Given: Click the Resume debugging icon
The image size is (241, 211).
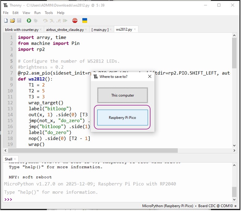Looking at the screenshot, I should click(65, 21).
